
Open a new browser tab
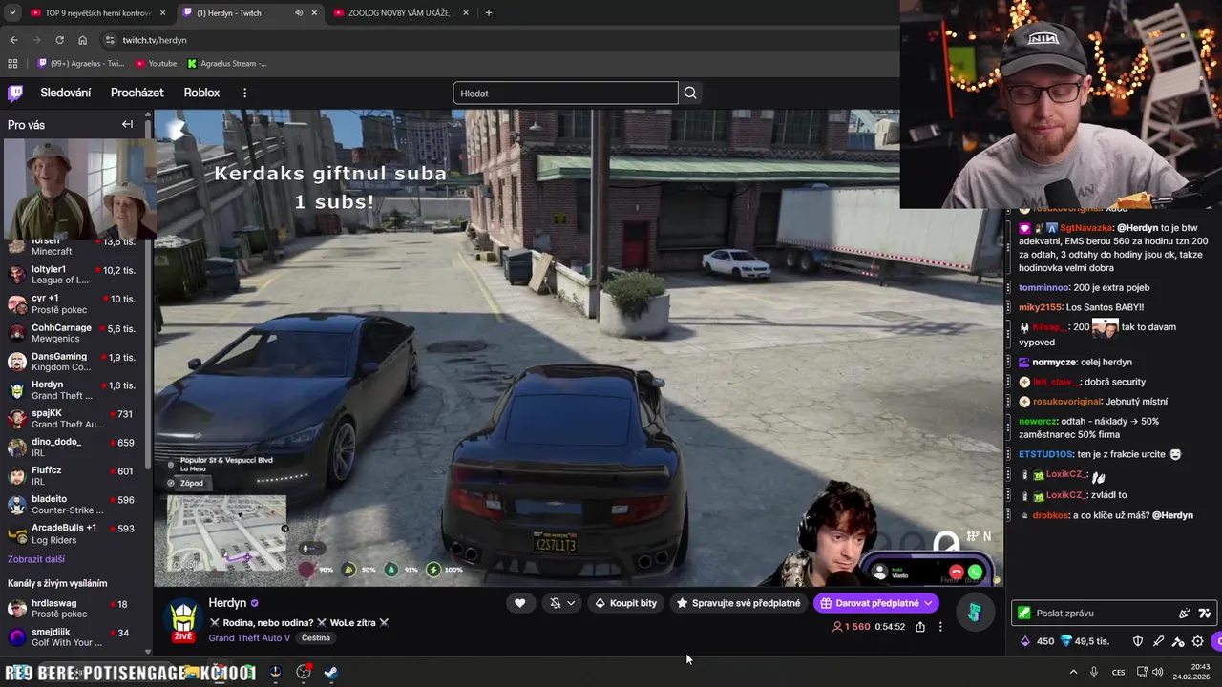pos(489,12)
